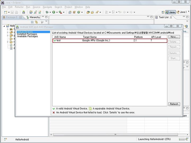Switch to the Java perspective button
Screen dimensions: 191x143
[170, 12]
